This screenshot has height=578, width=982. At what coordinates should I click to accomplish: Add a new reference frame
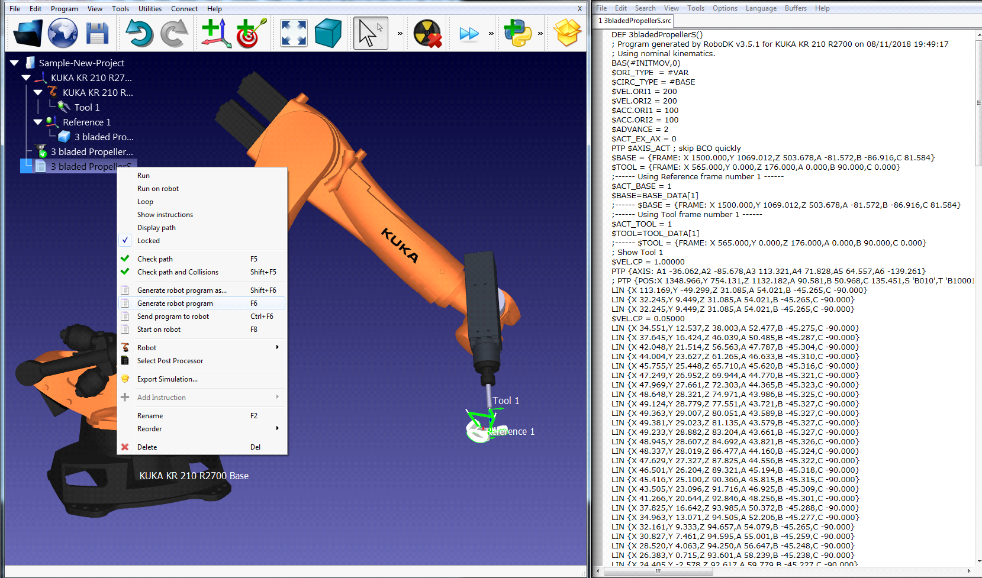[215, 33]
